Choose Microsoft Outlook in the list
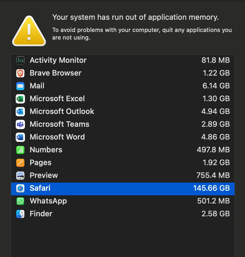Image resolution: width=245 pixels, height=257 pixels. pyautogui.click(x=62, y=111)
